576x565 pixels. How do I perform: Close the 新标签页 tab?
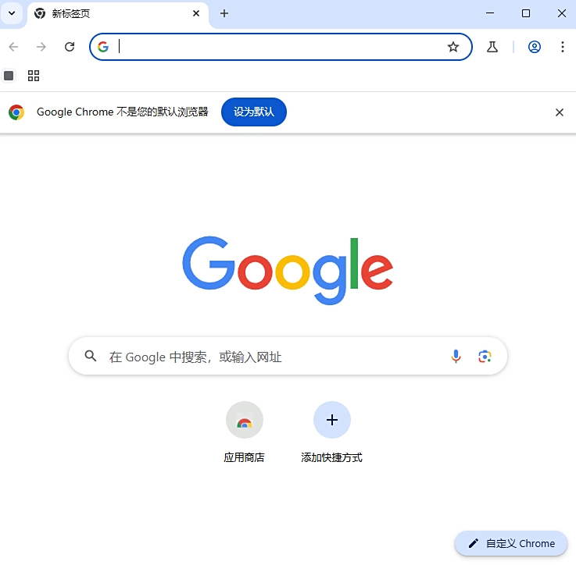pyautogui.click(x=196, y=13)
